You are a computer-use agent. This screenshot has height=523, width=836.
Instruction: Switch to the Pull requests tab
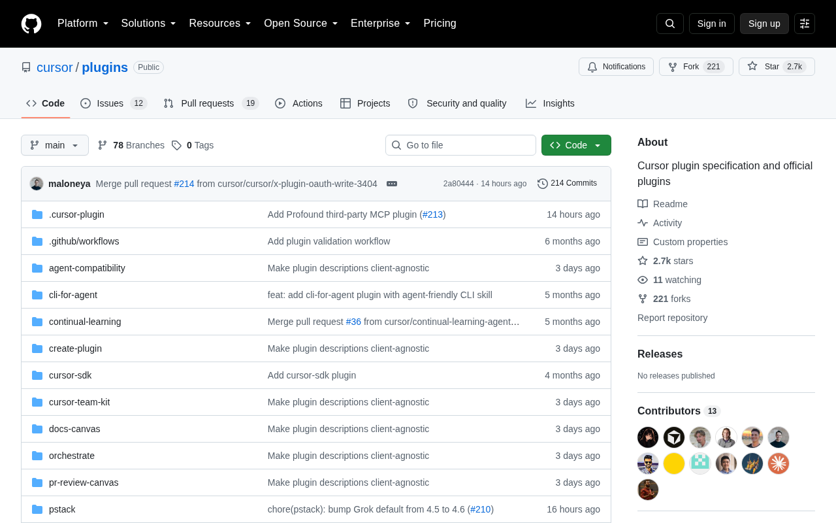pyautogui.click(x=211, y=103)
